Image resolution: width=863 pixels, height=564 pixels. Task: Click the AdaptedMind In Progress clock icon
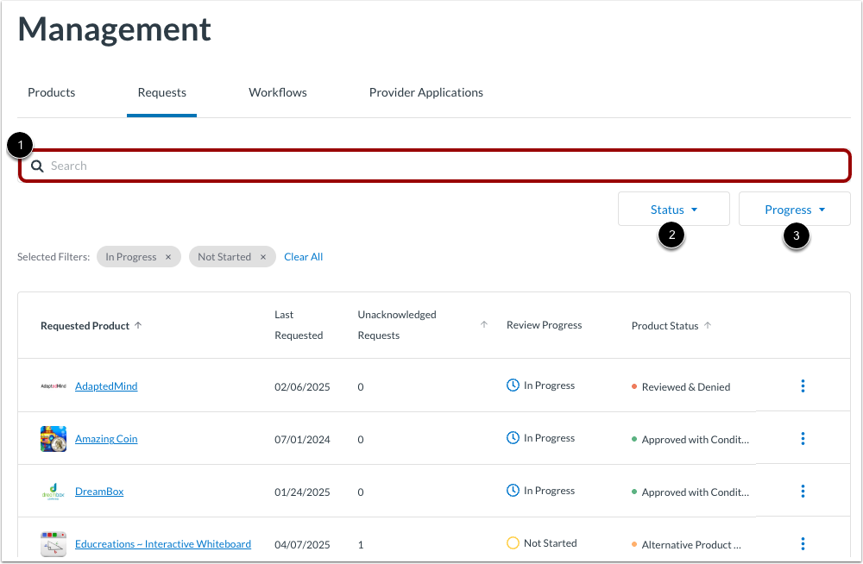pyautogui.click(x=513, y=385)
